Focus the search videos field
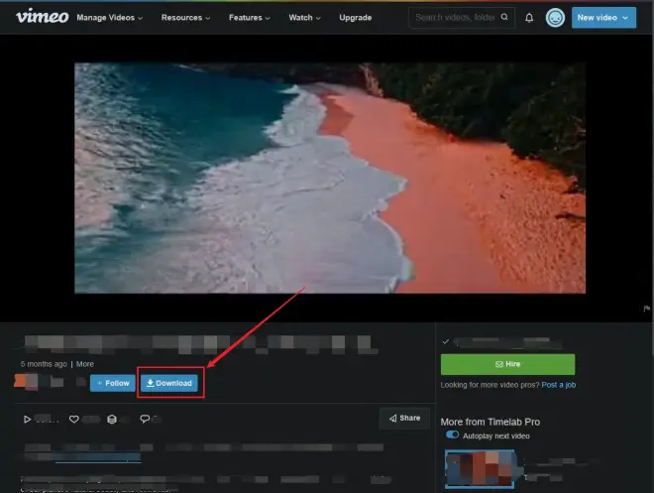654x493 pixels. [455, 17]
